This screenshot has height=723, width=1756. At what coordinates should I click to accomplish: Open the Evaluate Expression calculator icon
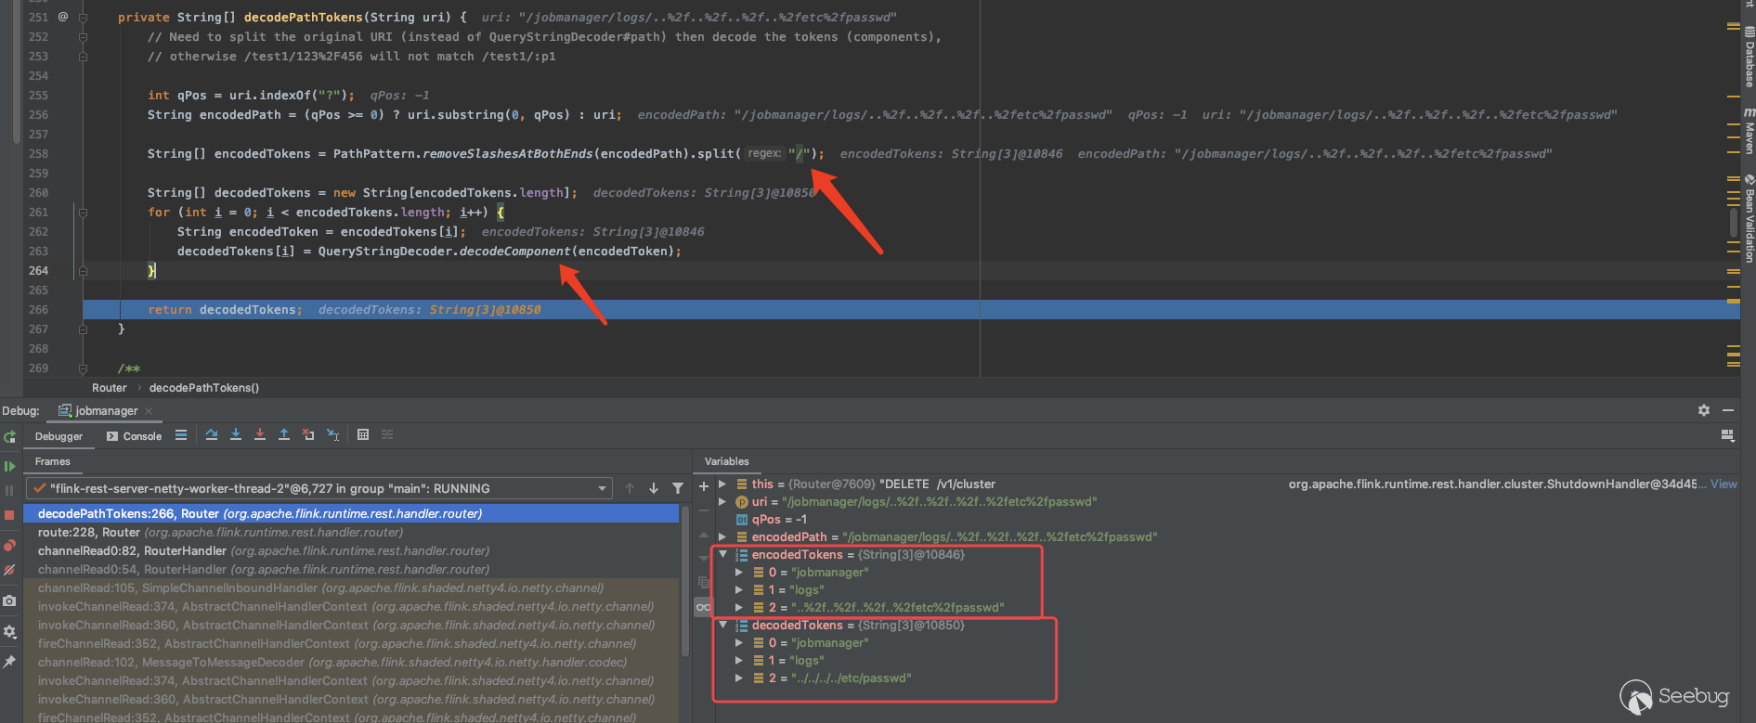click(x=363, y=434)
